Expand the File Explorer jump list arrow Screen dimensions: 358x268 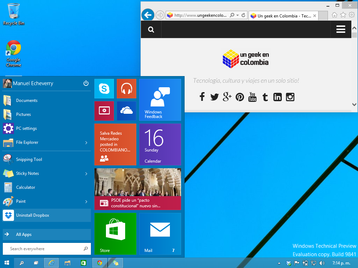click(x=86, y=143)
